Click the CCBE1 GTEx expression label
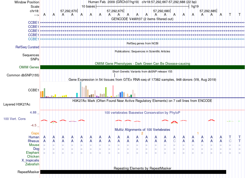 tap(34, 90)
